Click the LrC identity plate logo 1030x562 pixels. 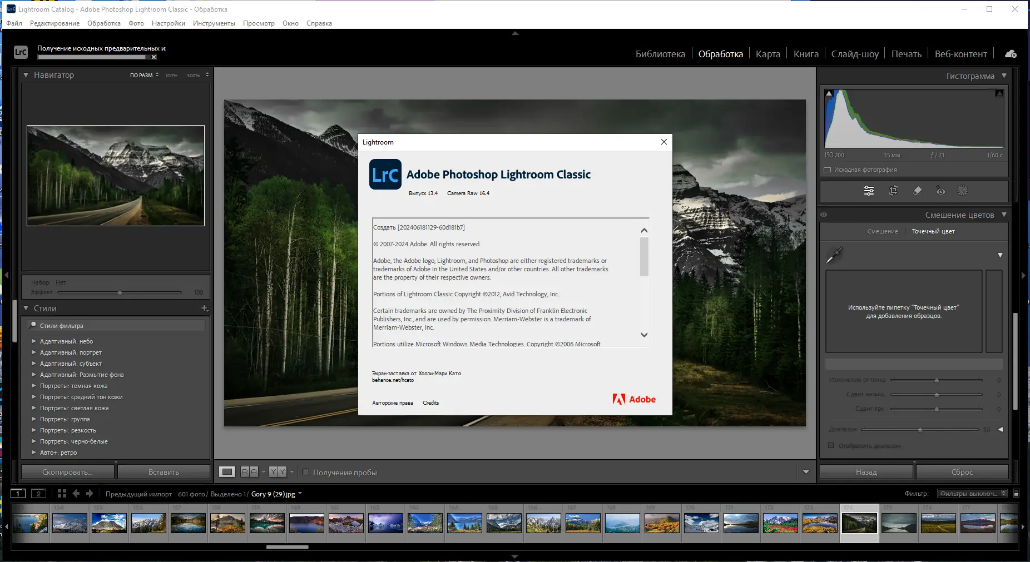click(21, 52)
